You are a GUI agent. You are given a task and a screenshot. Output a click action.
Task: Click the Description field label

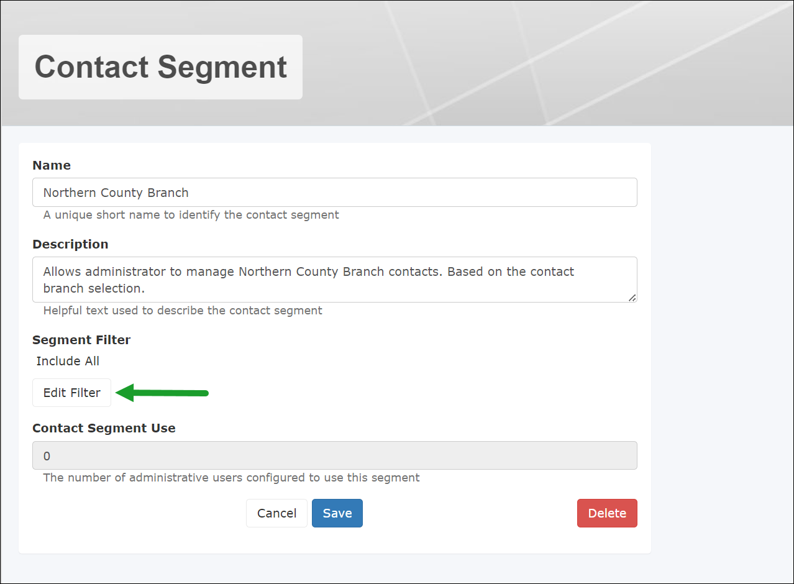pyautogui.click(x=70, y=244)
